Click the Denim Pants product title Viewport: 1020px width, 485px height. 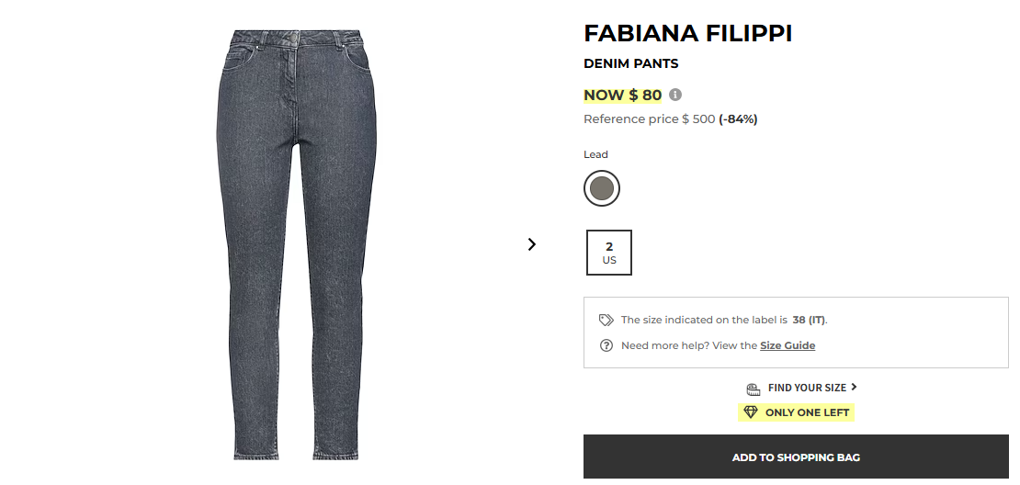pos(630,64)
